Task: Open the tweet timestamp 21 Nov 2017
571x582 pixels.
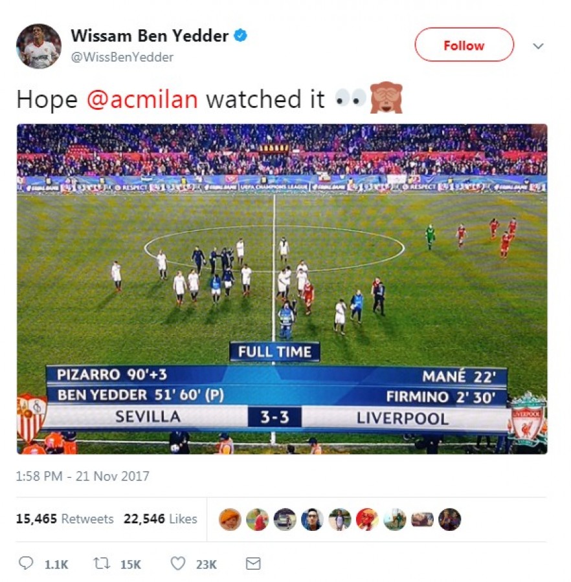Action: point(82,476)
